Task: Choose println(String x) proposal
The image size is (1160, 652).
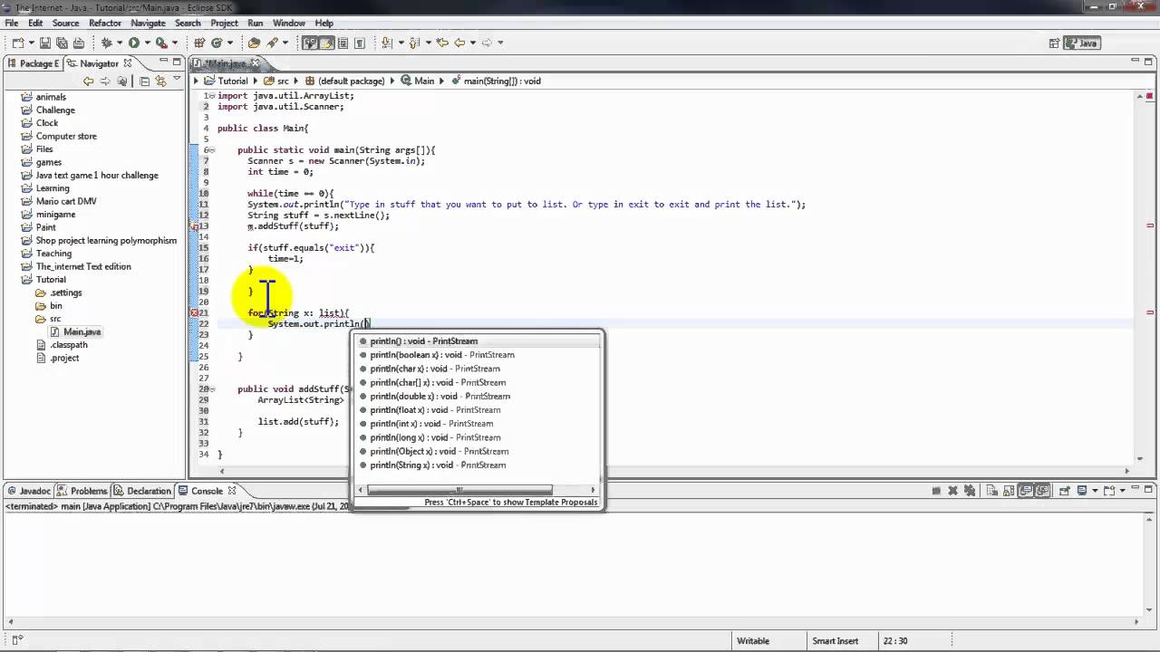Action: [x=438, y=465]
